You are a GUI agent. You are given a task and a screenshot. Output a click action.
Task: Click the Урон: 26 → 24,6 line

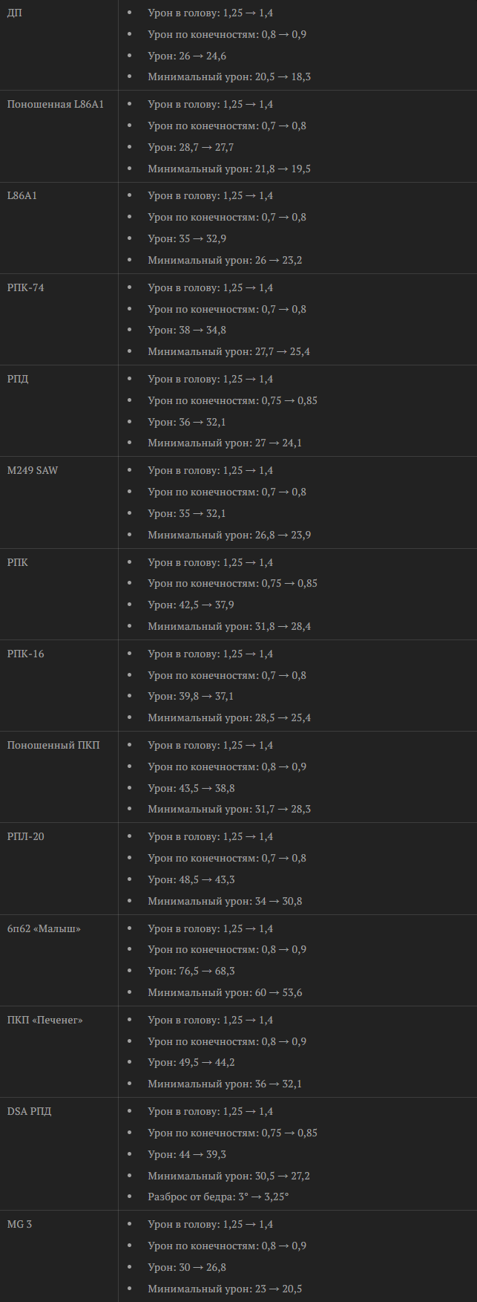click(187, 56)
